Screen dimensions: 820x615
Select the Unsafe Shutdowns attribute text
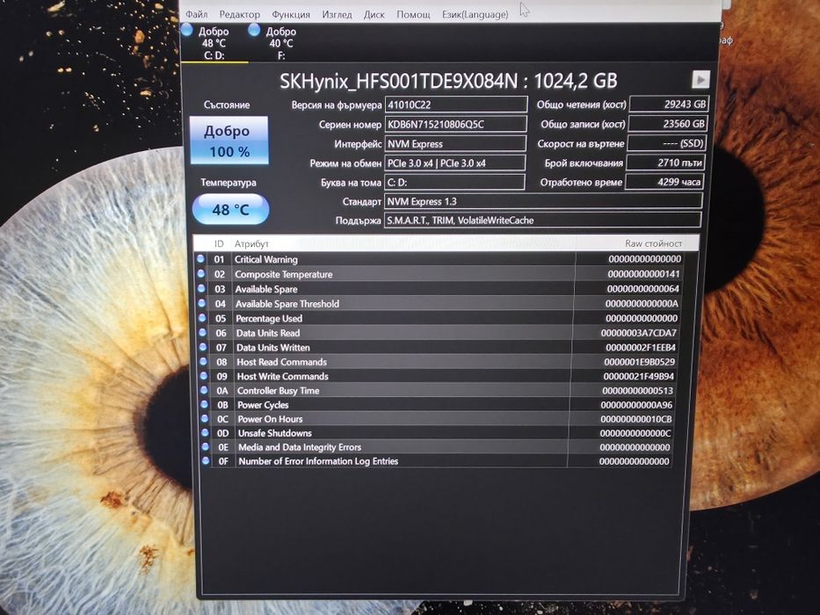(275, 433)
